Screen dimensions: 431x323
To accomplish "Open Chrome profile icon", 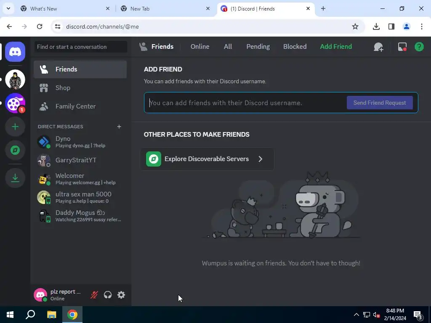I will click(x=407, y=26).
